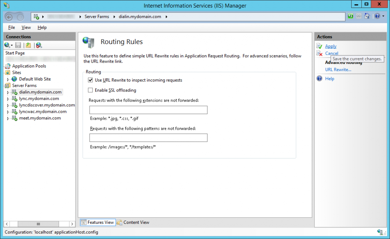Uncheck Use URL Rewrite to inspect requests
Viewport: 390px width, 239px height.
(90, 80)
